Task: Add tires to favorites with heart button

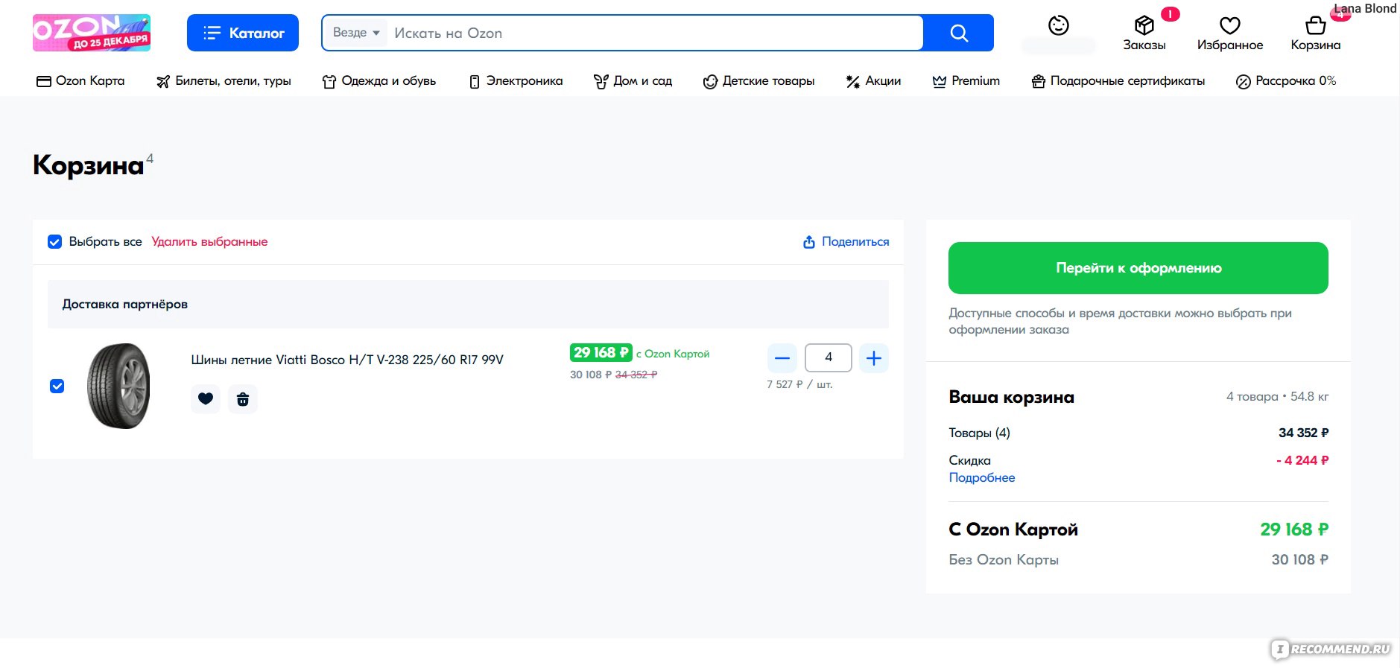Action: pyautogui.click(x=206, y=399)
